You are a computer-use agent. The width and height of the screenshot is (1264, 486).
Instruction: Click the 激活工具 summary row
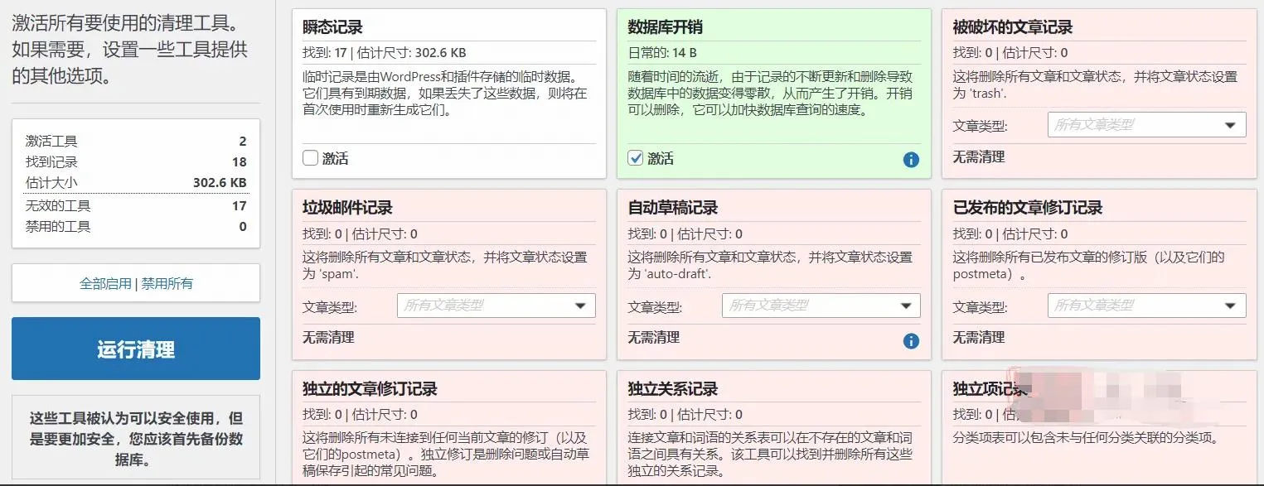pos(135,142)
